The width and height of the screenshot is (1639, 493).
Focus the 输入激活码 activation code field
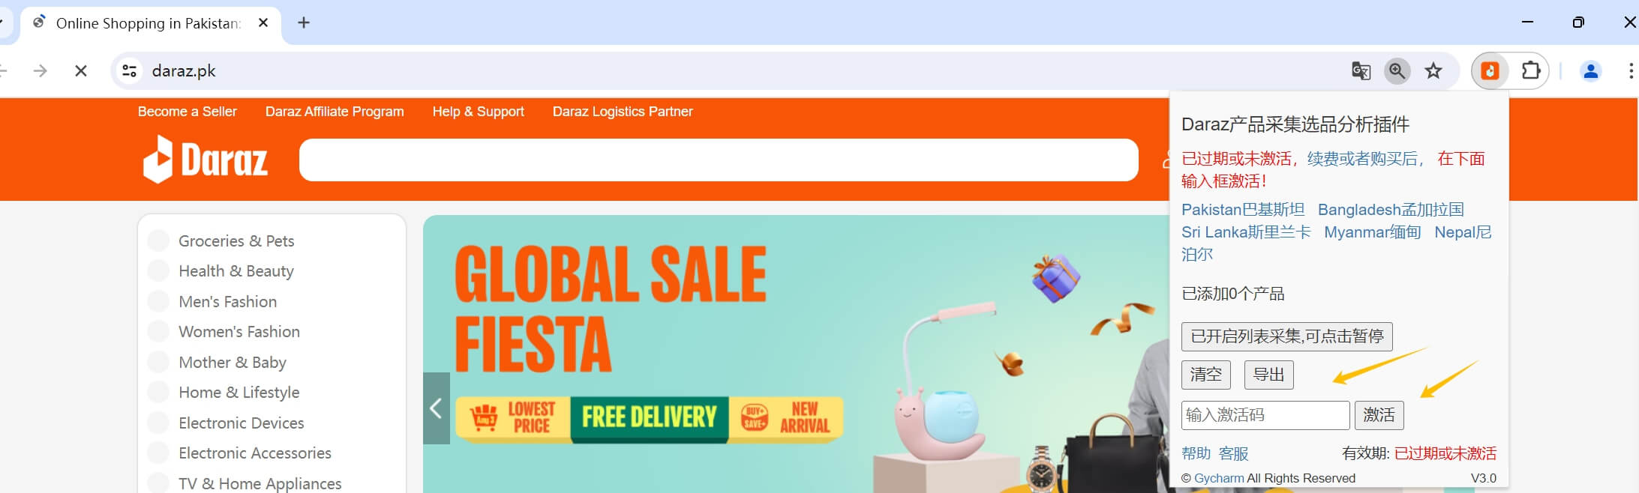tap(1265, 415)
